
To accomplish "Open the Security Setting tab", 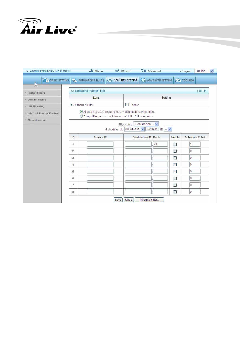I will point(122,80).
